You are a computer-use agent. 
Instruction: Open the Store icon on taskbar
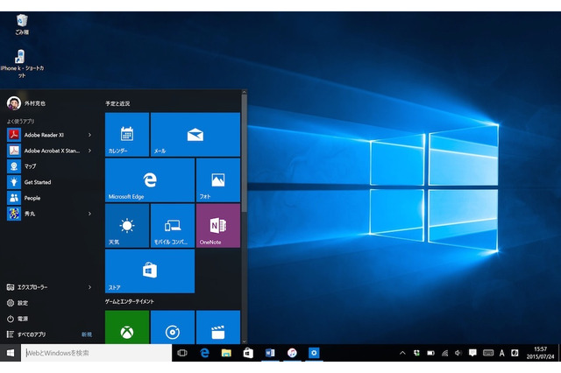(248, 353)
